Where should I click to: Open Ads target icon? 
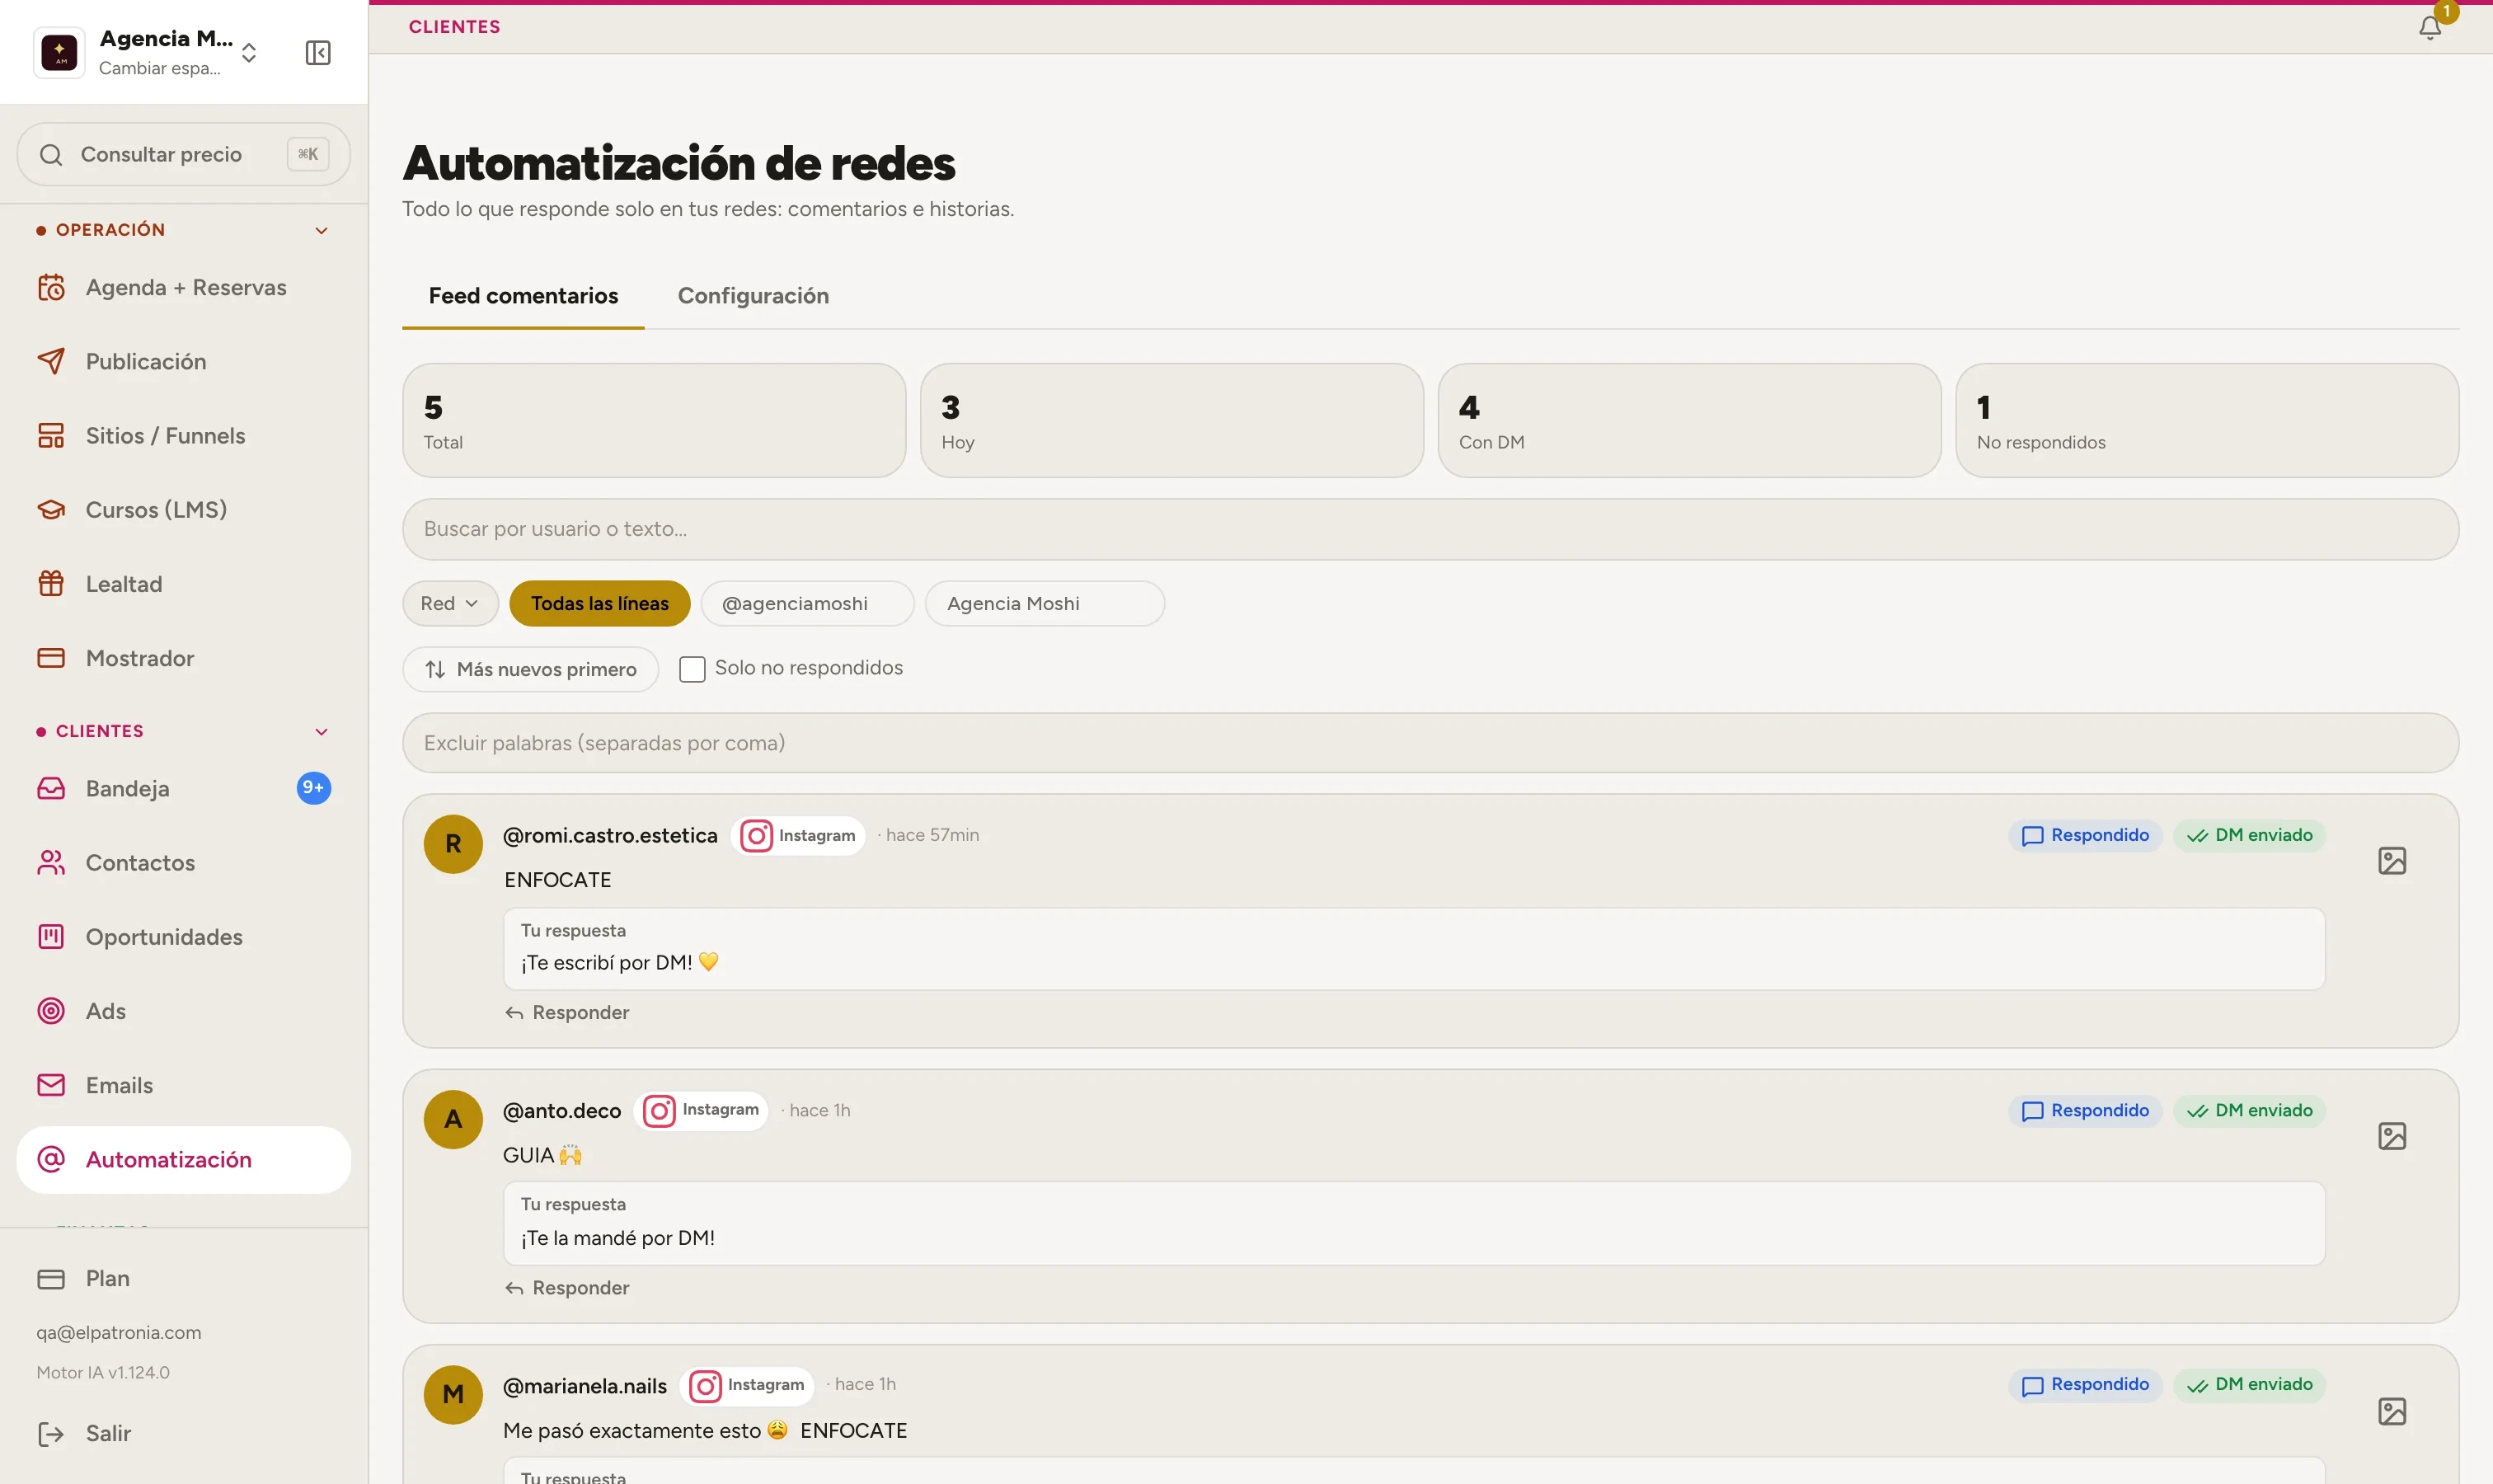(x=51, y=1011)
